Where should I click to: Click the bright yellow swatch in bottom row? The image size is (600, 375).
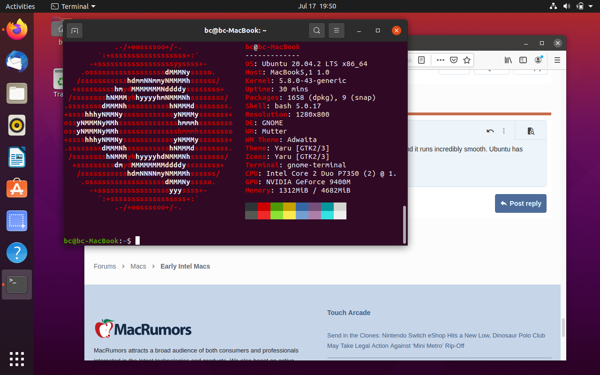coord(289,215)
